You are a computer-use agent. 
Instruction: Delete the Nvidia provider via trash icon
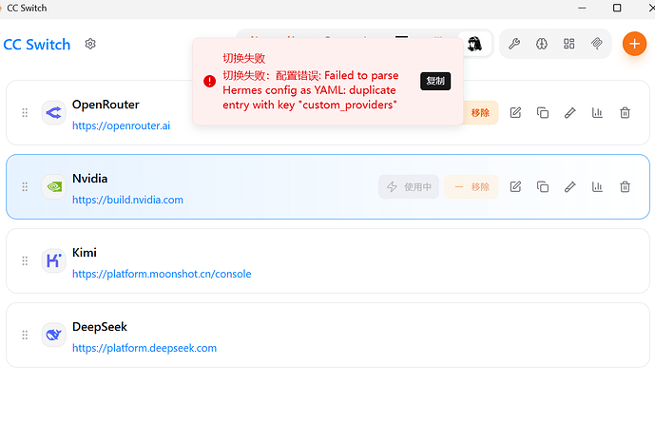coord(625,186)
